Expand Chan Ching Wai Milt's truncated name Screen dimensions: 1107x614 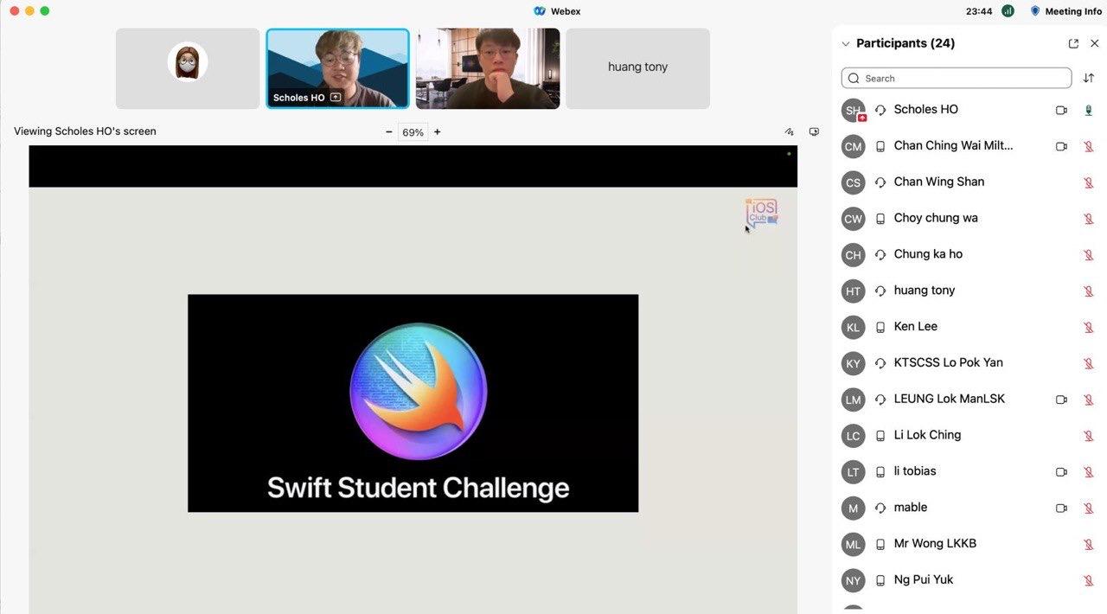tap(953, 145)
